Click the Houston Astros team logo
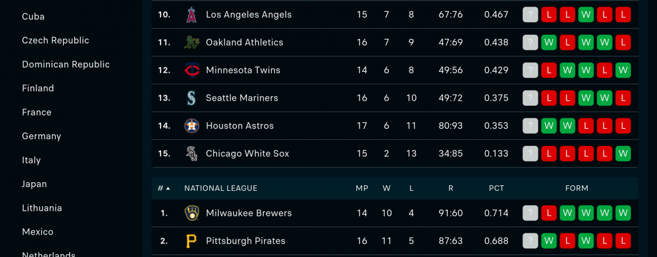The height and width of the screenshot is (257, 657). (192, 126)
